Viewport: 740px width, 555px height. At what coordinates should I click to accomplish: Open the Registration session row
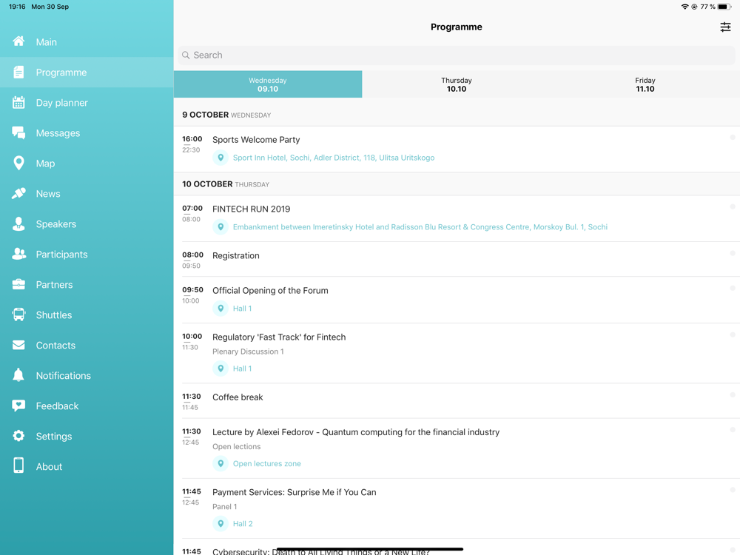coord(457,259)
